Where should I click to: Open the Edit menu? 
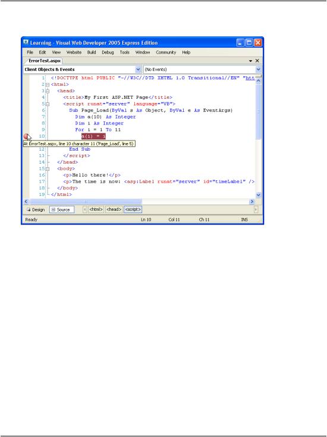tap(42, 52)
